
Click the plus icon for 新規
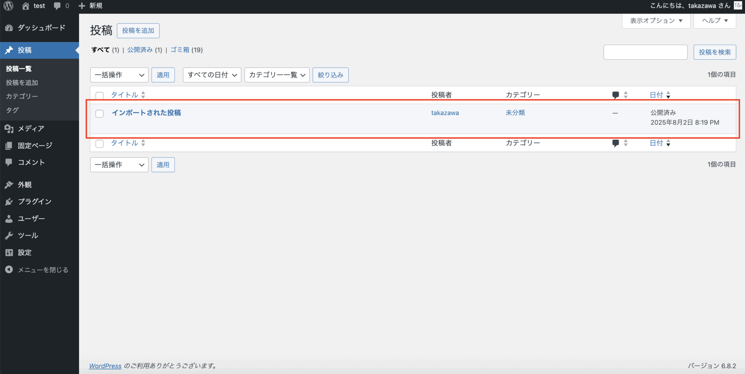tap(82, 6)
